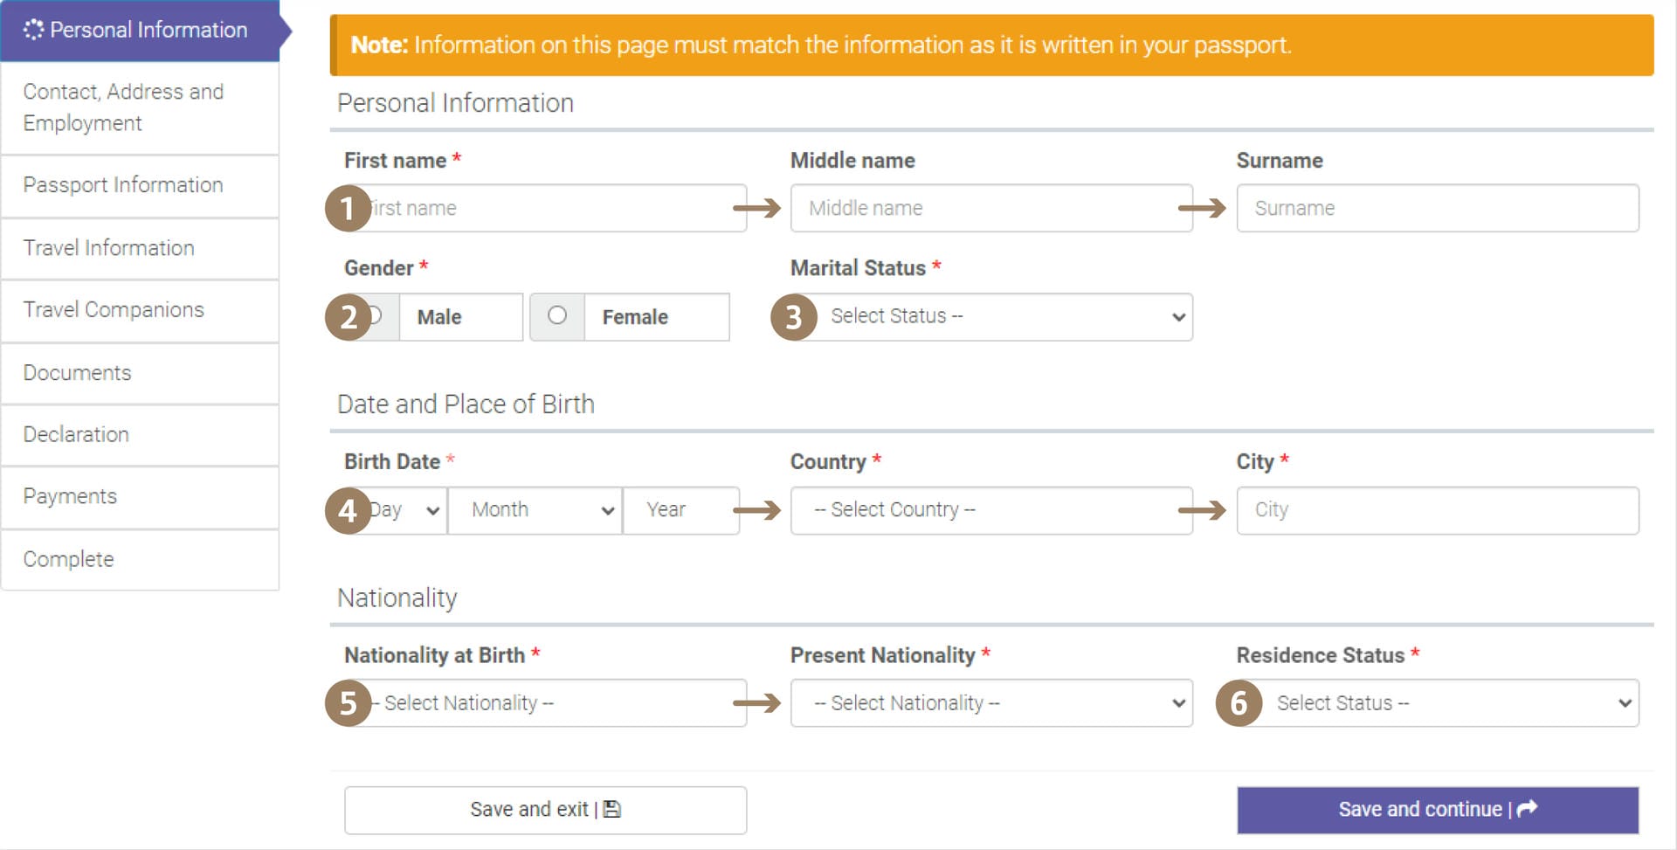The width and height of the screenshot is (1677, 850).
Task: Open the Present Nationality dropdown
Action: click(x=991, y=703)
